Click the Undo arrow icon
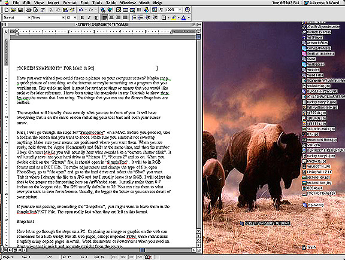 (x=81, y=10)
